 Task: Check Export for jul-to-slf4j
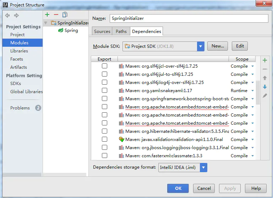pos(104,74)
